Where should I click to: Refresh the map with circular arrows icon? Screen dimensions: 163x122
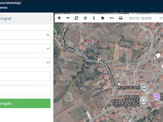[76, 18]
